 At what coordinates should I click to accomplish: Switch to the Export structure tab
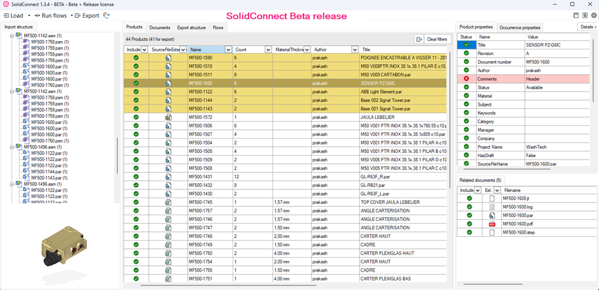pos(191,27)
